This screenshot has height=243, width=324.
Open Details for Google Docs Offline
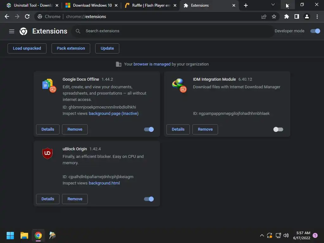(48, 129)
